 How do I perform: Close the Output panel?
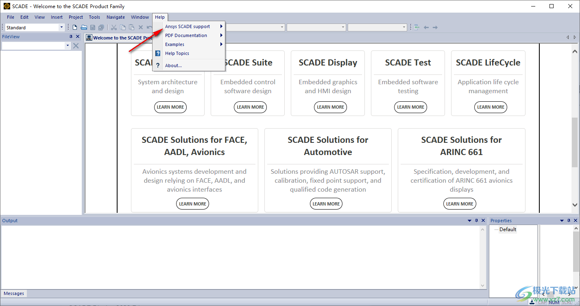[x=483, y=221]
